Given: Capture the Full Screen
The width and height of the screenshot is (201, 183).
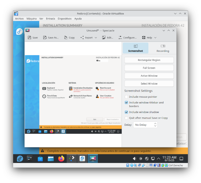Looking at the screenshot, I should point(149,68).
